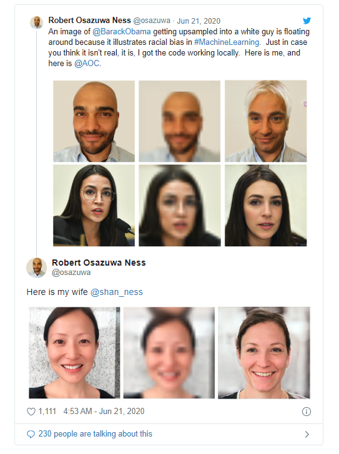
Task: Open the Jun 21, 2020 date in the first tweet header
Action: (x=199, y=21)
